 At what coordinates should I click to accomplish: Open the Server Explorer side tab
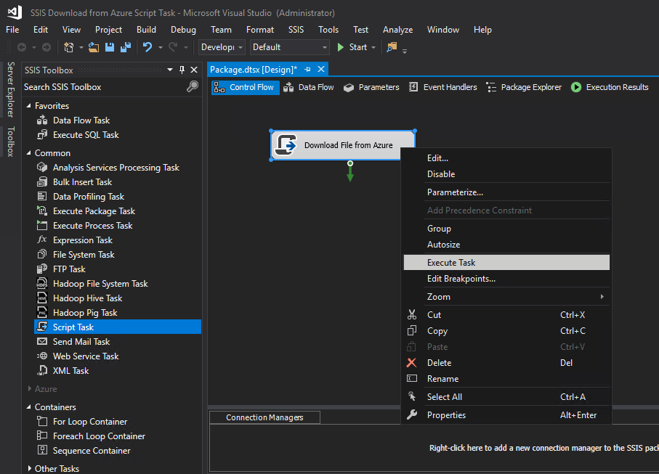10,89
